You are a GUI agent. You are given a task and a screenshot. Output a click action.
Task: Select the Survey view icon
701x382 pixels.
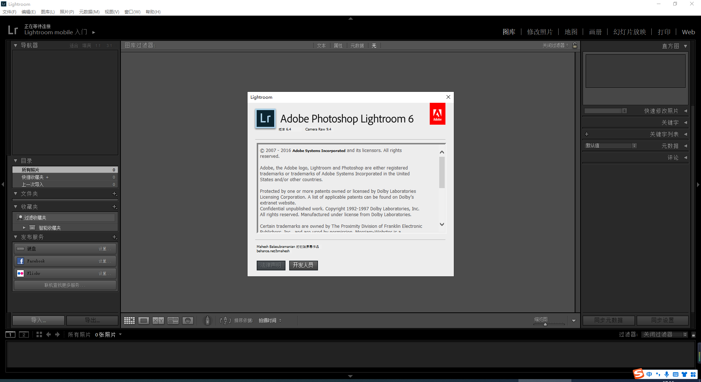tap(173, 320)
